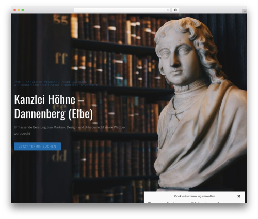Click the green maximize window button

point(23,10)
